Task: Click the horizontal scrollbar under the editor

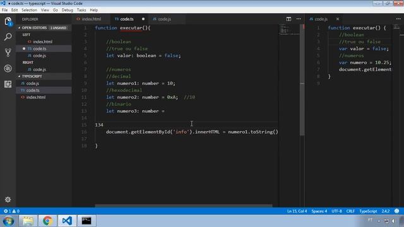Action: [x=184, y=206]
